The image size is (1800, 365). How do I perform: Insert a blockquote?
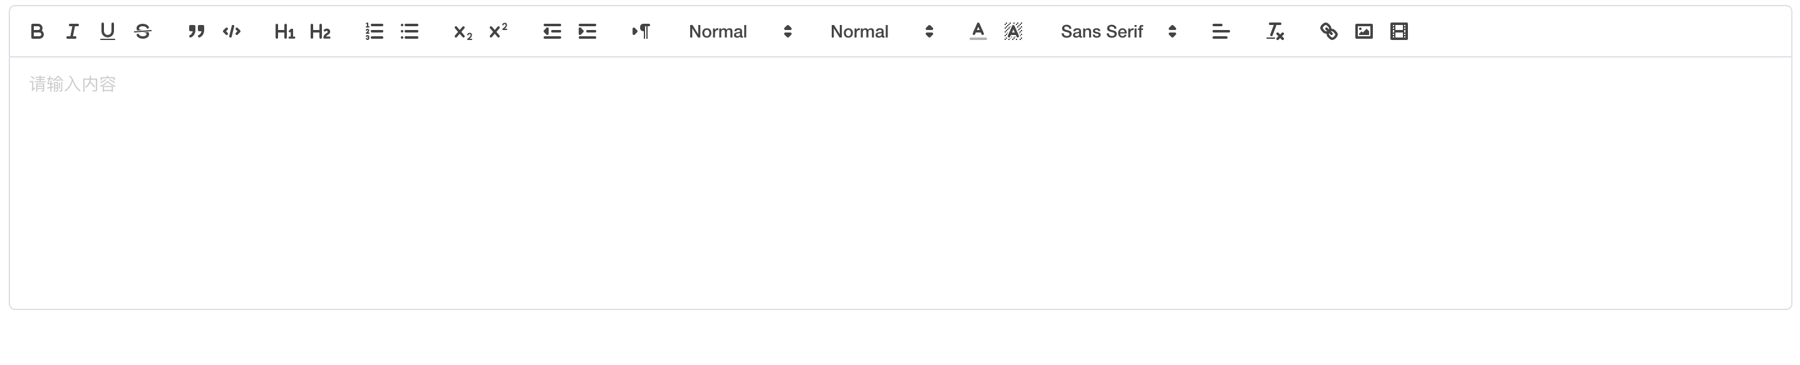click(197, 31)
